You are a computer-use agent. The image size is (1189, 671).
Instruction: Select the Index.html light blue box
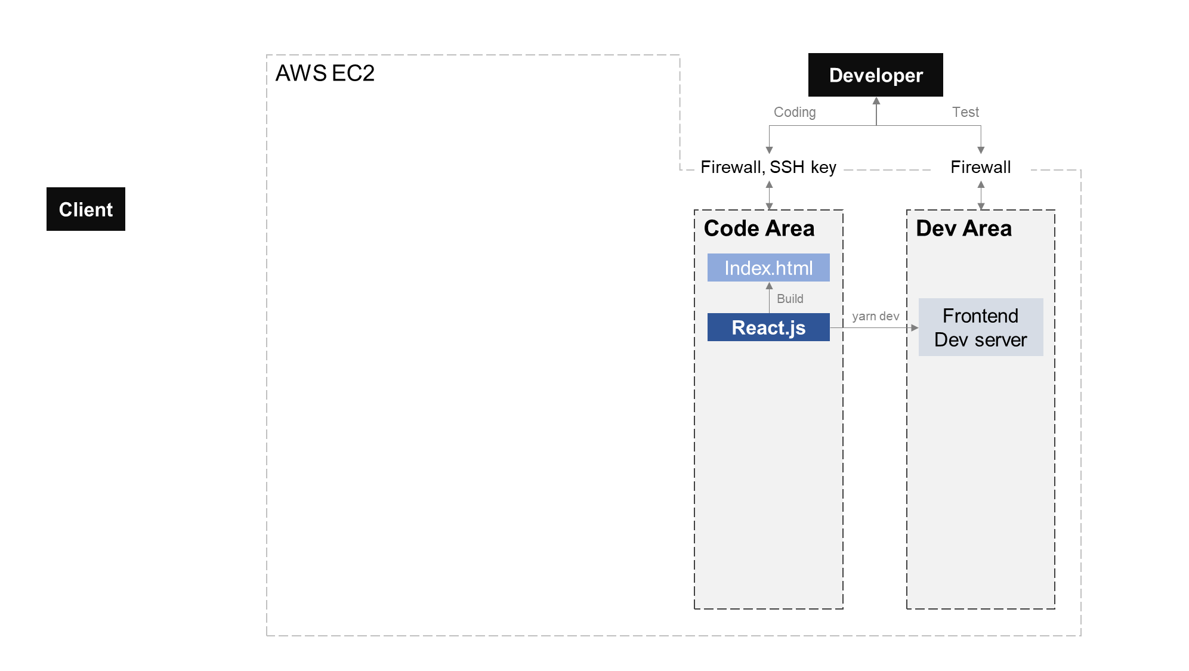pos(768,268)
